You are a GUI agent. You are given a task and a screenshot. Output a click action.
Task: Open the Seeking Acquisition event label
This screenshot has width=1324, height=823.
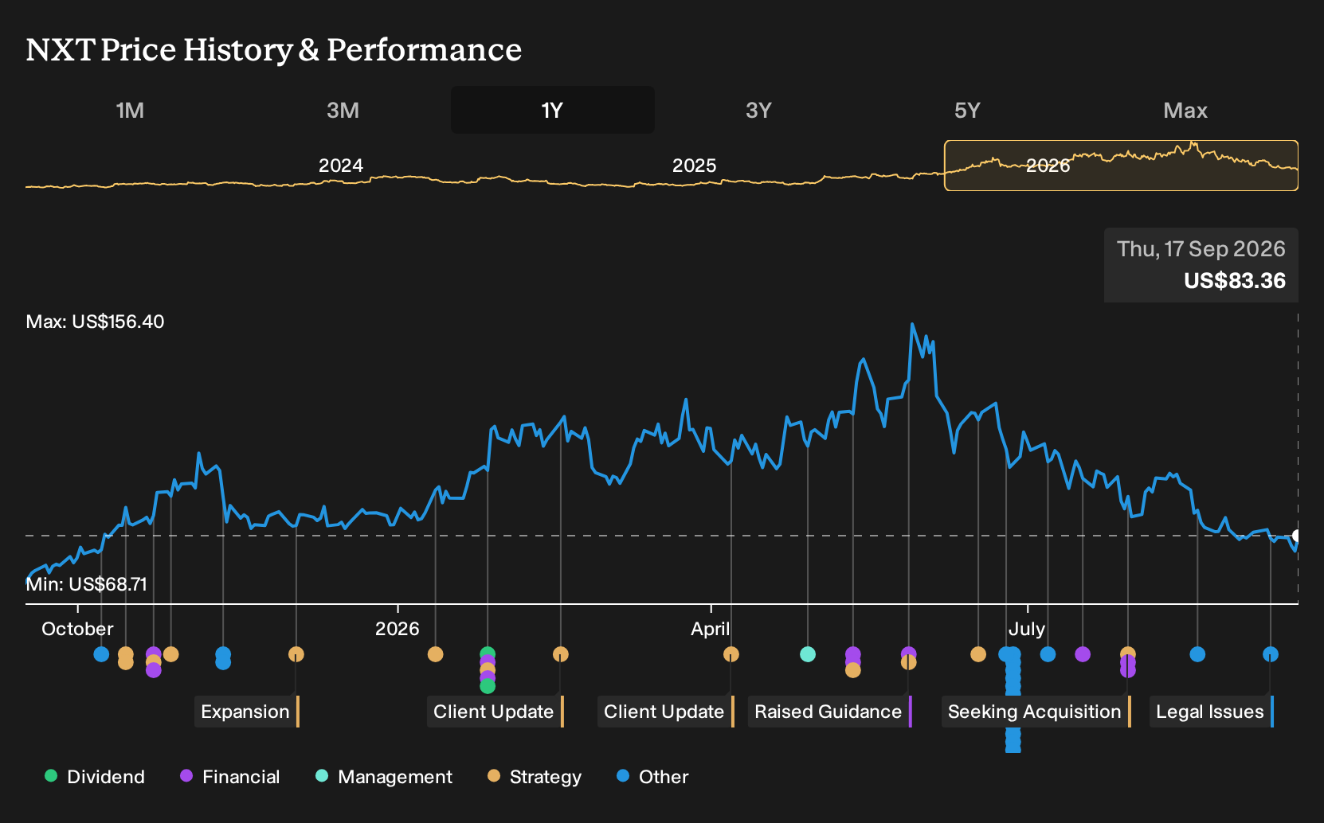[x=1036, y=712]
